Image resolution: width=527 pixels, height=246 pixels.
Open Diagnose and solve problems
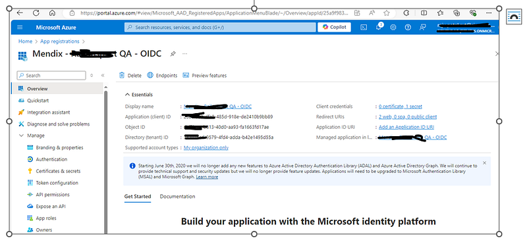(58, 124)
